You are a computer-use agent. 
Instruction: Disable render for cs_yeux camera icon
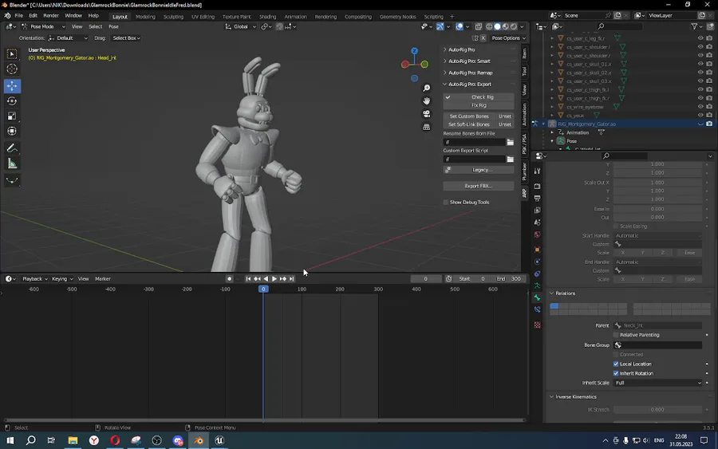tap(709, 116)
